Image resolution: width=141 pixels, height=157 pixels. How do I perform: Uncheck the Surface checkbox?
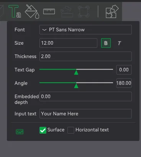[43, 130]
